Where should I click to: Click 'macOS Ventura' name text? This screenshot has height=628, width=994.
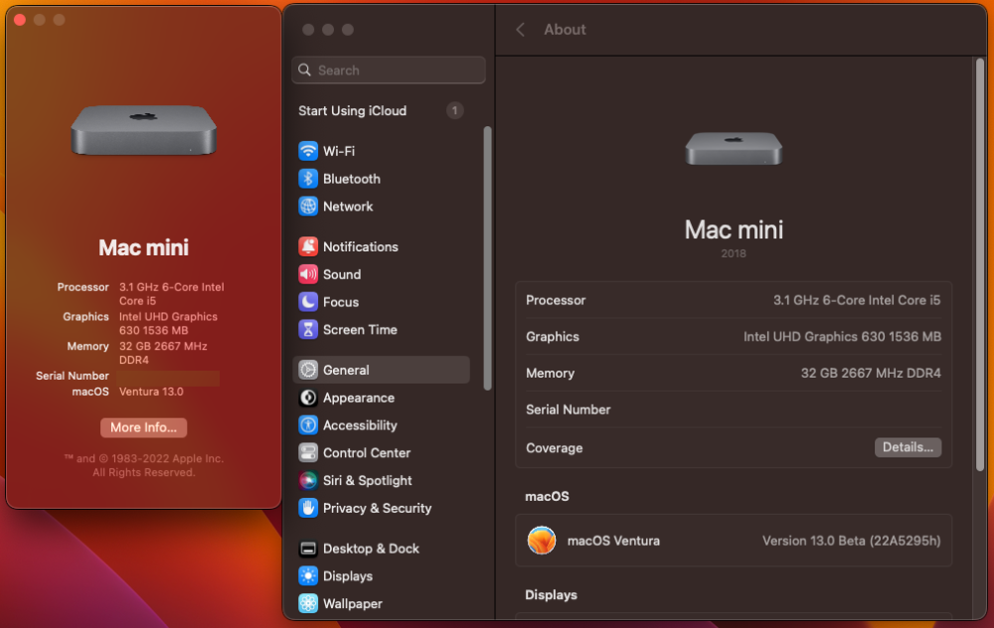coord(613,541)
